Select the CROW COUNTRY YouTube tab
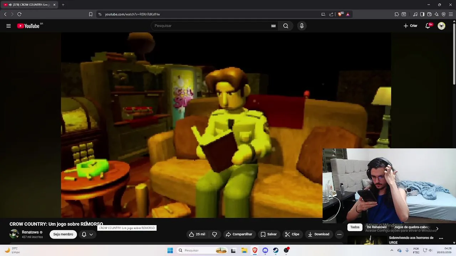This screenshot has height=256, width=456. (x=29, y=5)
